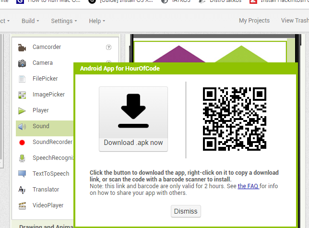Click the VideoPlayer clapperboard icon

click(x=22, y=205)
